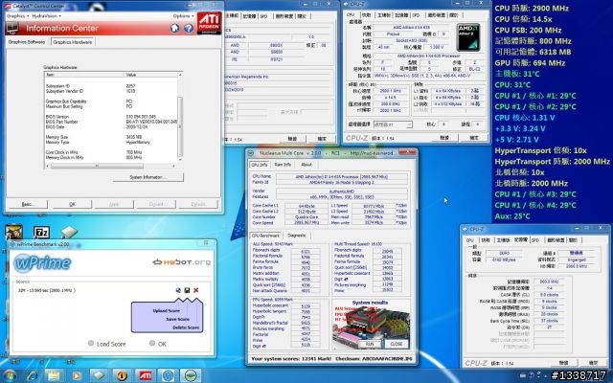Switch to the blue wPrime taskbar icon
This screenshot has width=613, height=383.
[169, 376]
